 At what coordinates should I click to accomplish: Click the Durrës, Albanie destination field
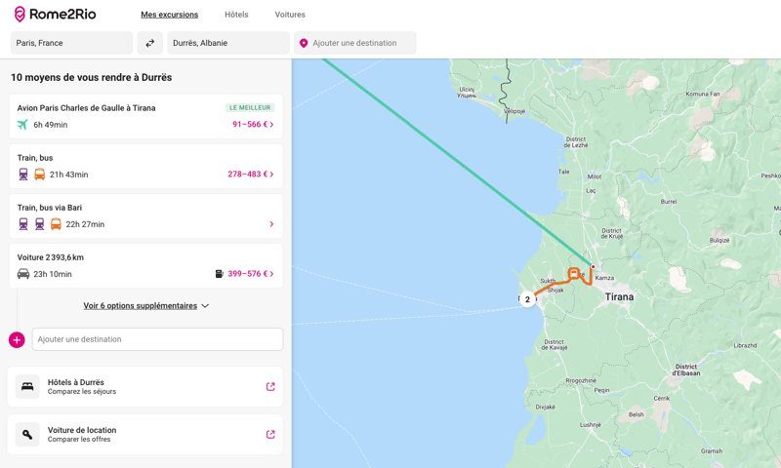tap(228, 43)
